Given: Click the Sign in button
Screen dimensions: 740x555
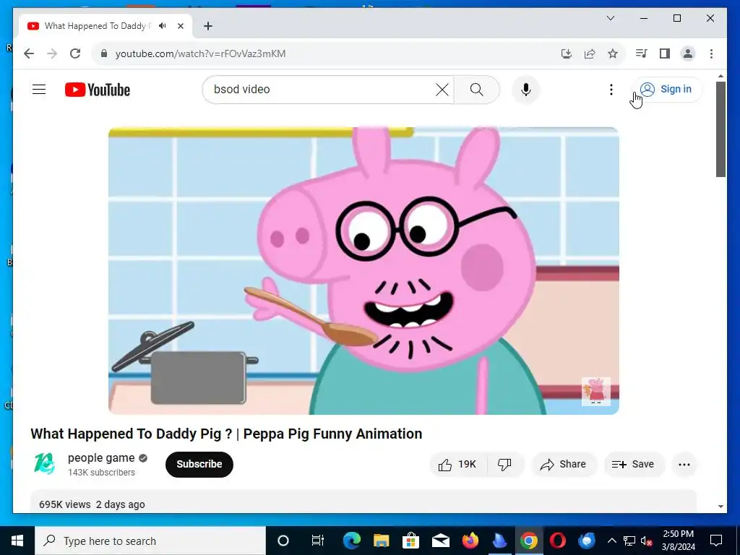Looking at the screenshot, I should coord(667,89).
